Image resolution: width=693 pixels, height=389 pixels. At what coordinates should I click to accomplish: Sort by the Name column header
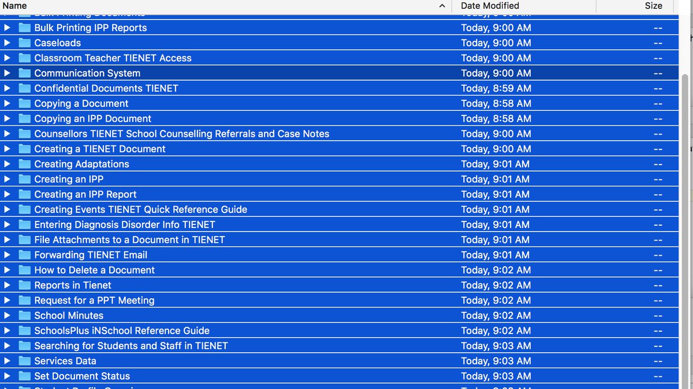pos(14,6)
